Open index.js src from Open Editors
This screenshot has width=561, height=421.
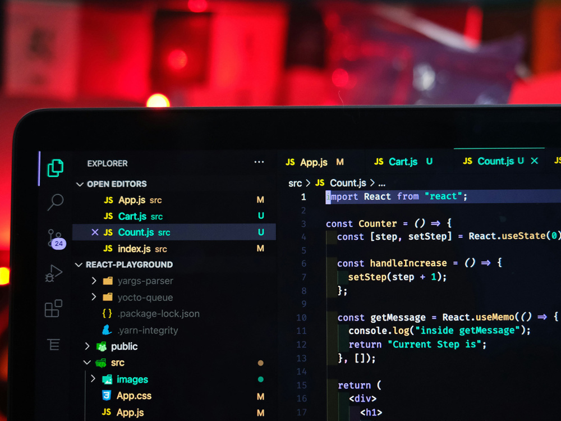tap(174, 249)
